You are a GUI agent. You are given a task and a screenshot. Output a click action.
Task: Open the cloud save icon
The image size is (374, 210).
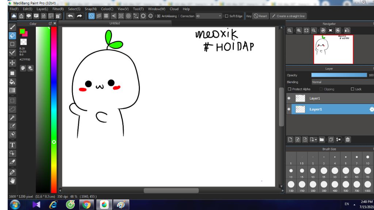coord(14,16)
